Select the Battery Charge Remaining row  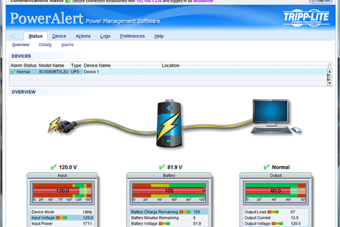tap(169, 212)
